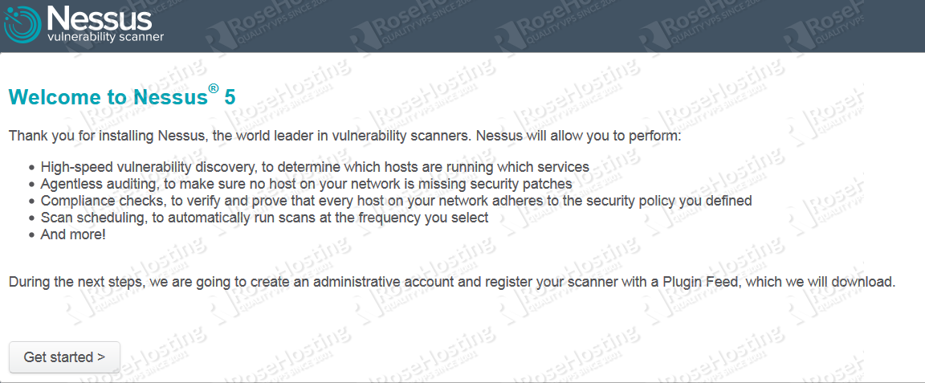Click the Agentless auditing bullet text
This screenshot has height=383, width=925.
(x=306, y=184)
